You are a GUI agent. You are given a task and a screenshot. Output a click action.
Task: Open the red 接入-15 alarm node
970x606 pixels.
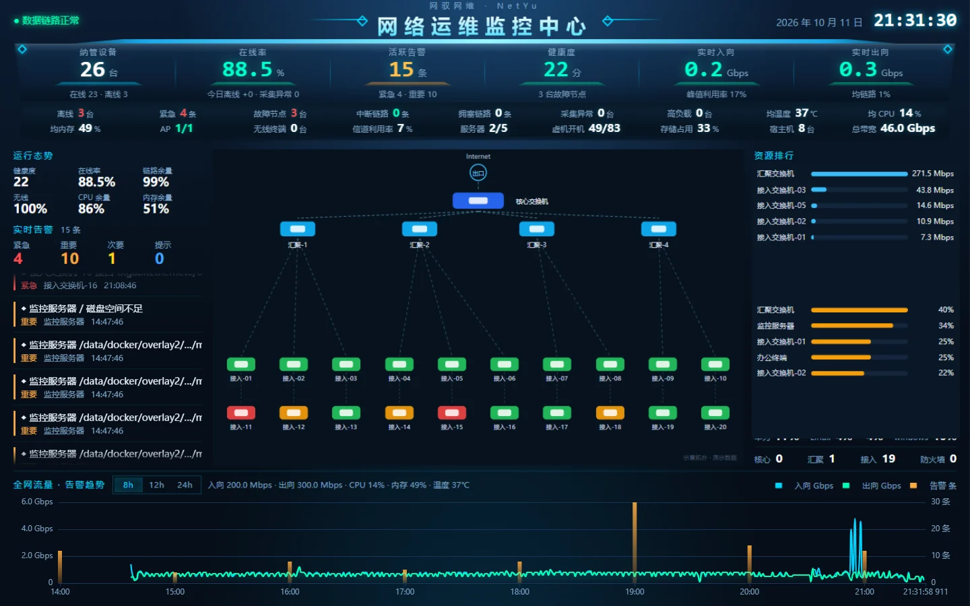pos(452,413)
